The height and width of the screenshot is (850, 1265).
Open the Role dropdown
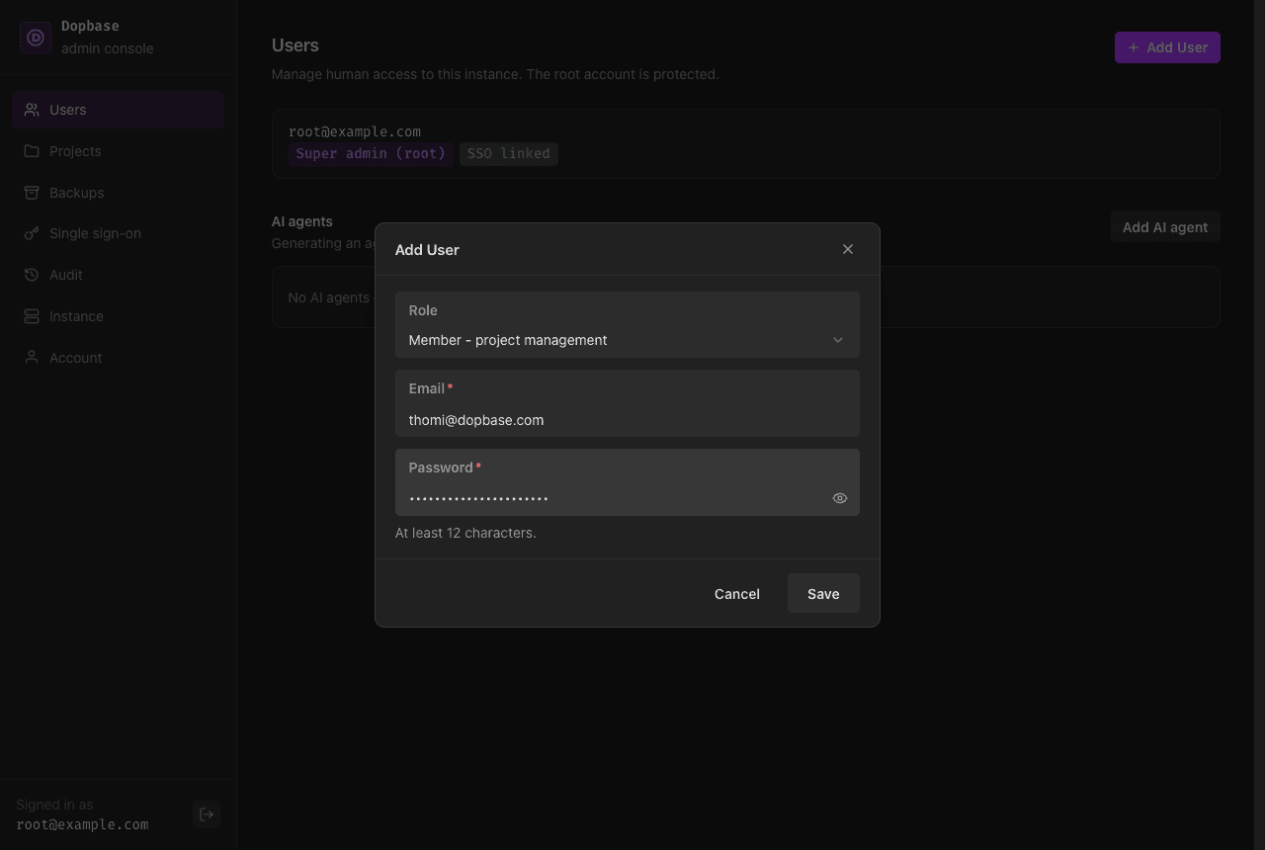(x=628, y=324)
